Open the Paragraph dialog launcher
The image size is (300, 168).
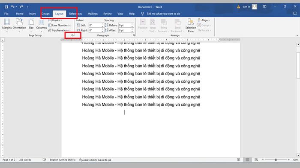(x=134, y=35)
